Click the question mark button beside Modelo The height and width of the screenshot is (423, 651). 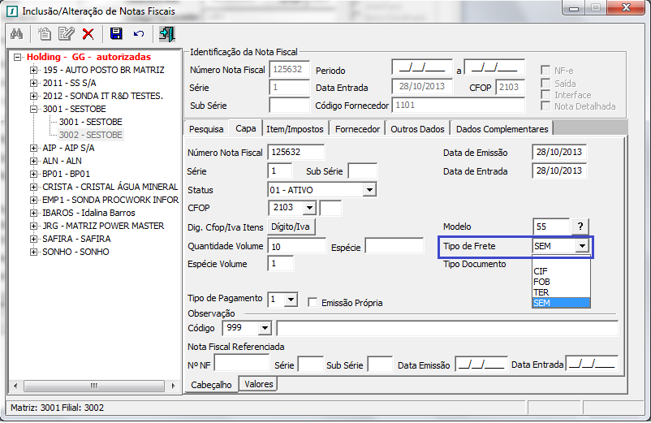(580, 227)
